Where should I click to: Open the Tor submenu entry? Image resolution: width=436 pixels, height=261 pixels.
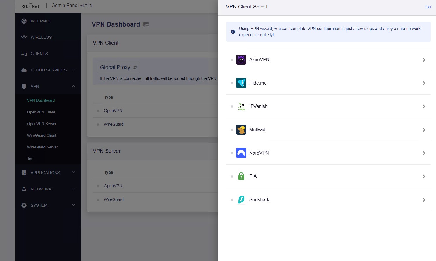30,159
